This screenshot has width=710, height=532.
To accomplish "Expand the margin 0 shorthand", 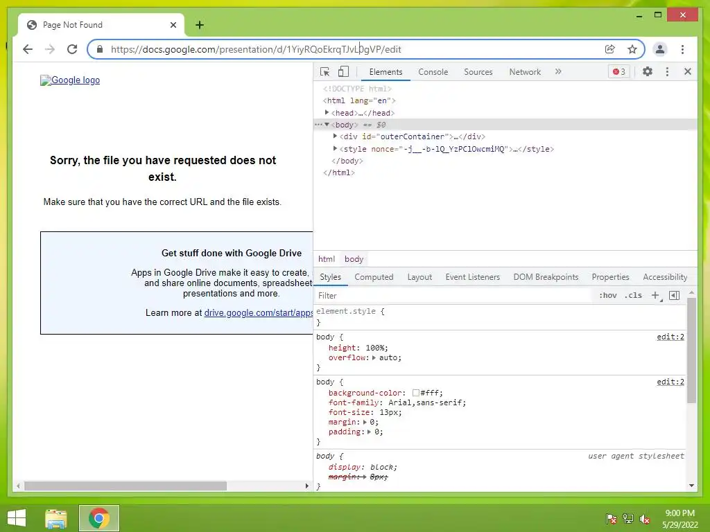I will [x=365, y=422].
